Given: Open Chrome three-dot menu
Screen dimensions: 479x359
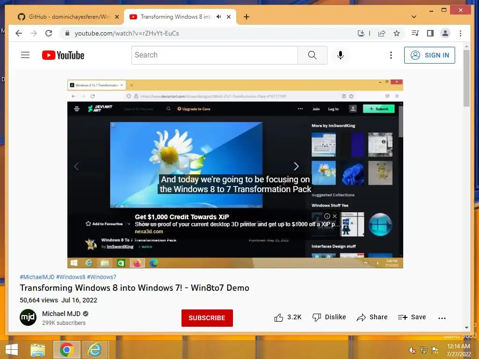Looking at the screenshot, I should pos(460,33).
